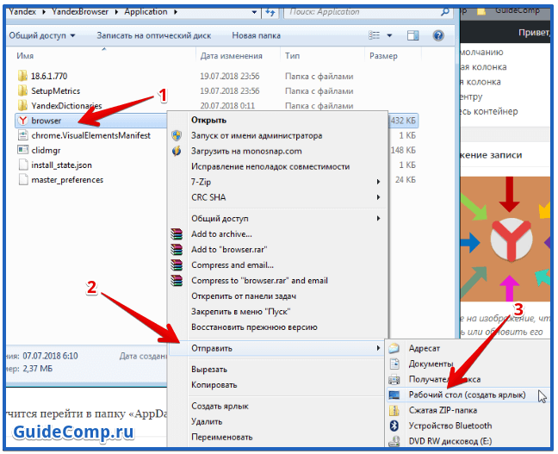This screenshot has width=558, height=454.
Task: Click the install_state.json file icon
Action: (23, 165)
